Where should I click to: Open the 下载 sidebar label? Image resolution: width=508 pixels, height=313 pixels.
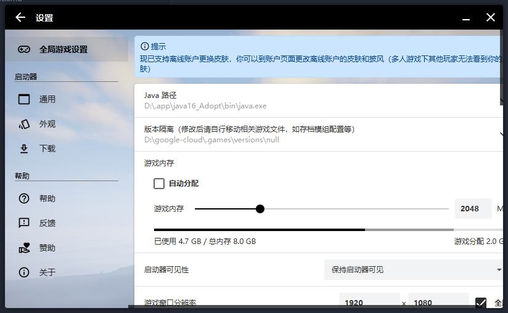coord(47,148)
